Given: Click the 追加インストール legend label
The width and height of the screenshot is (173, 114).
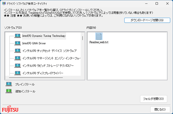Looking at the screenshot, I should (x=25, y=91).
